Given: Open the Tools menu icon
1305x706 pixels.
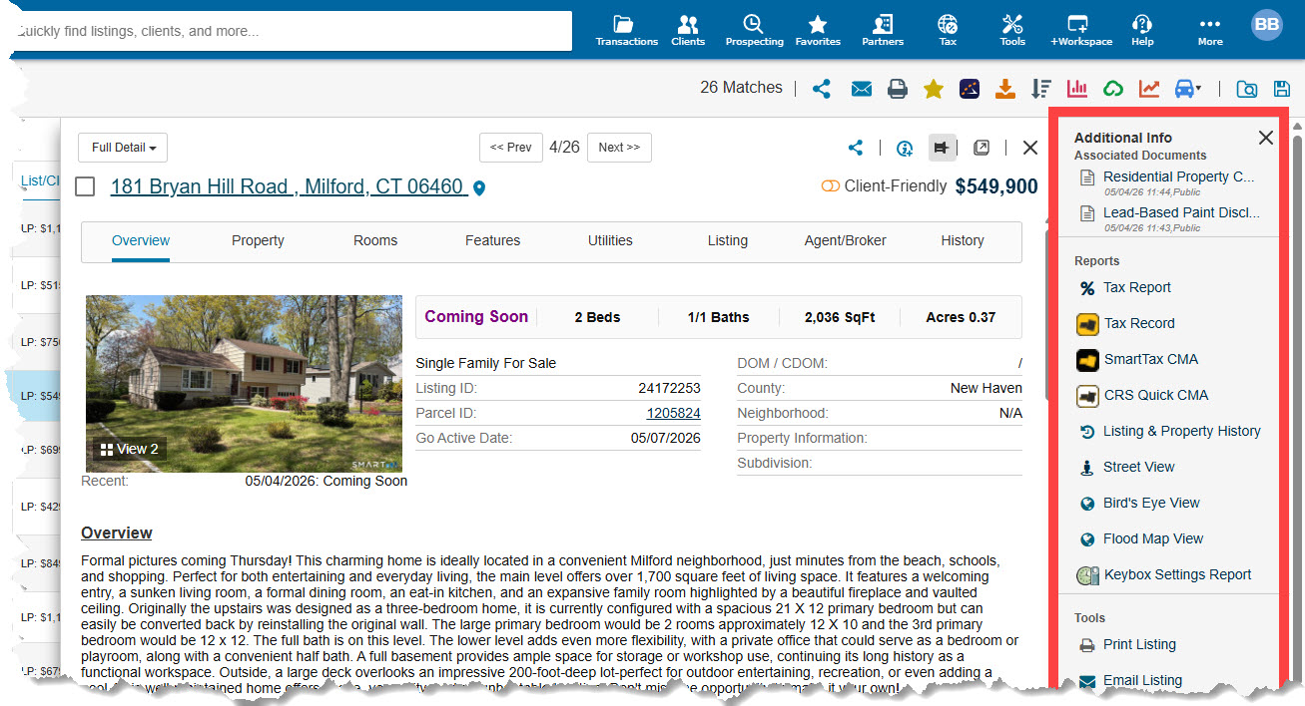Looking at the screenshot, I should [x=1012, y=30].
